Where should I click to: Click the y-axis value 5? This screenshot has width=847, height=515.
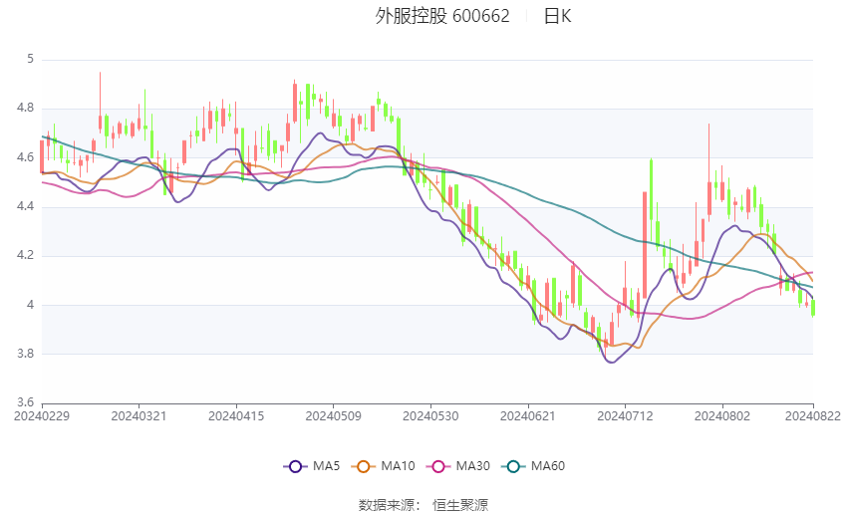pyautogui.click(x=31, y=59)
